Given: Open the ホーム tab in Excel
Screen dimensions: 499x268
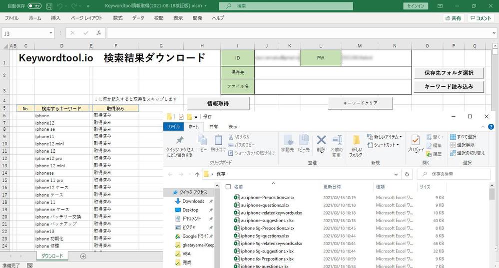Looking at the screenshot, I should 34,18.
